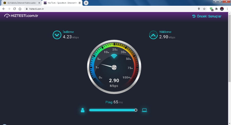This screenshot has width=231, height=125.
Task: Go back to previous page in Chrome
Action: pos(4,9)
